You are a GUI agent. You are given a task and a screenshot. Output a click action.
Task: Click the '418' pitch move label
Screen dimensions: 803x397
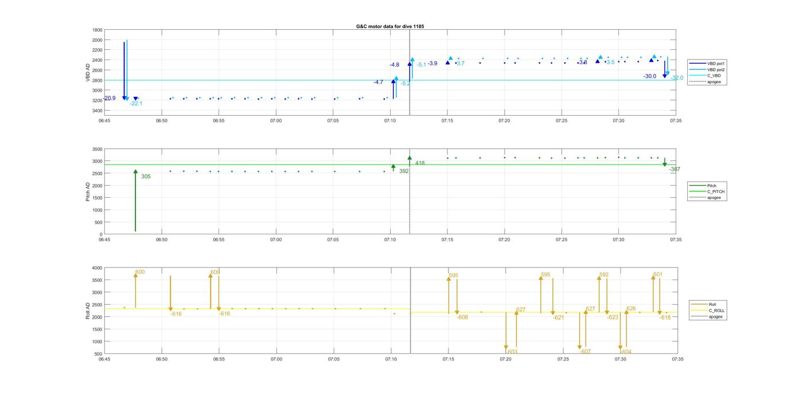click(420, 163)
